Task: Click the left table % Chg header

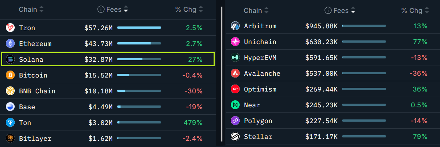Action: [186, 10]
